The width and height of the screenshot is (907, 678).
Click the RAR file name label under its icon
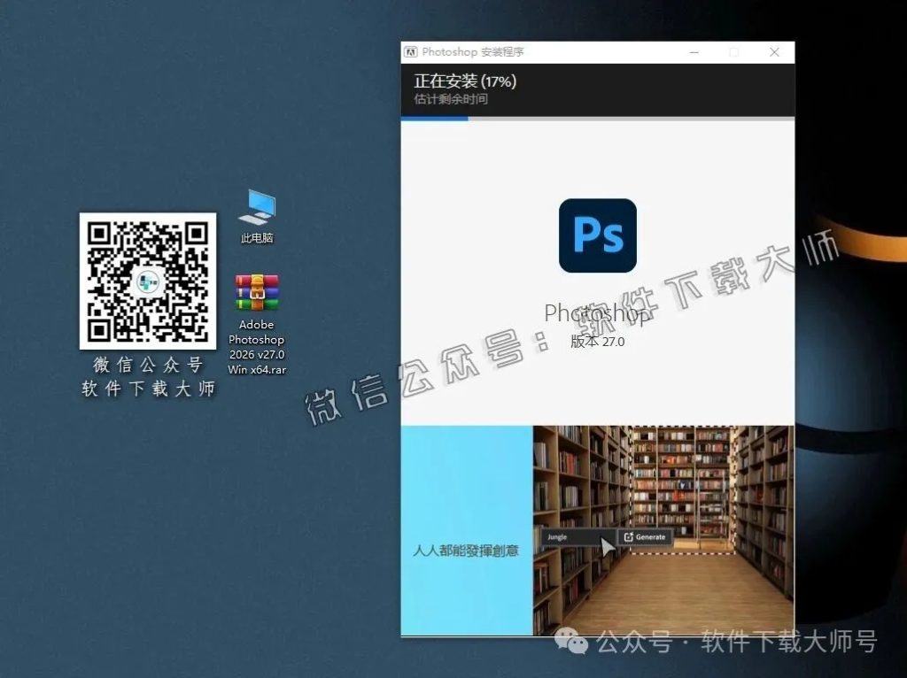pos(255,347)
